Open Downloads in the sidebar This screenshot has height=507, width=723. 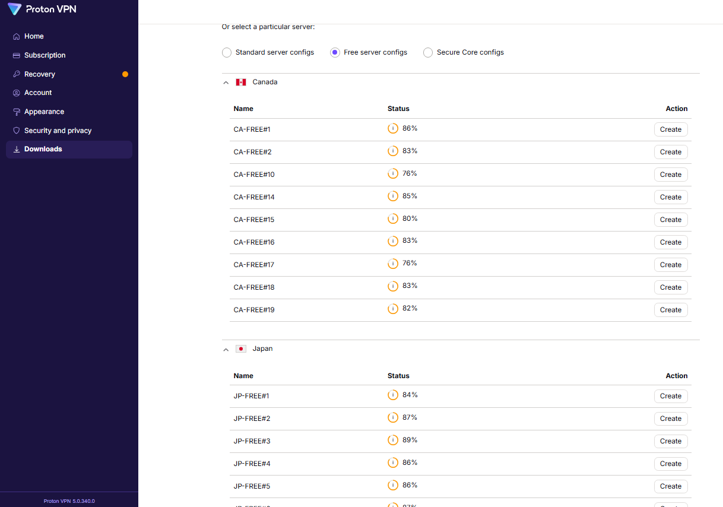pos(69,149)
